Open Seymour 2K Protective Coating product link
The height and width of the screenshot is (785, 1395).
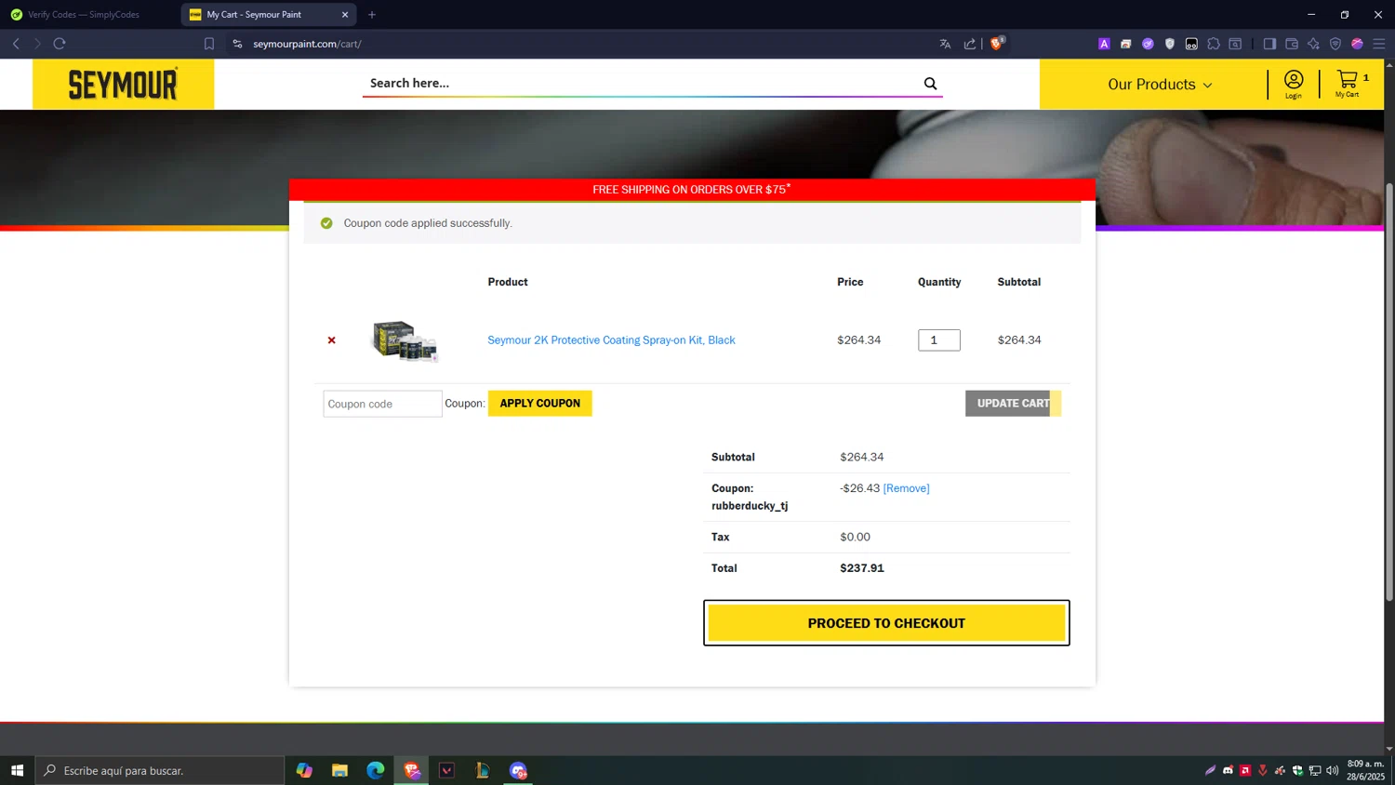click(611, 340)
